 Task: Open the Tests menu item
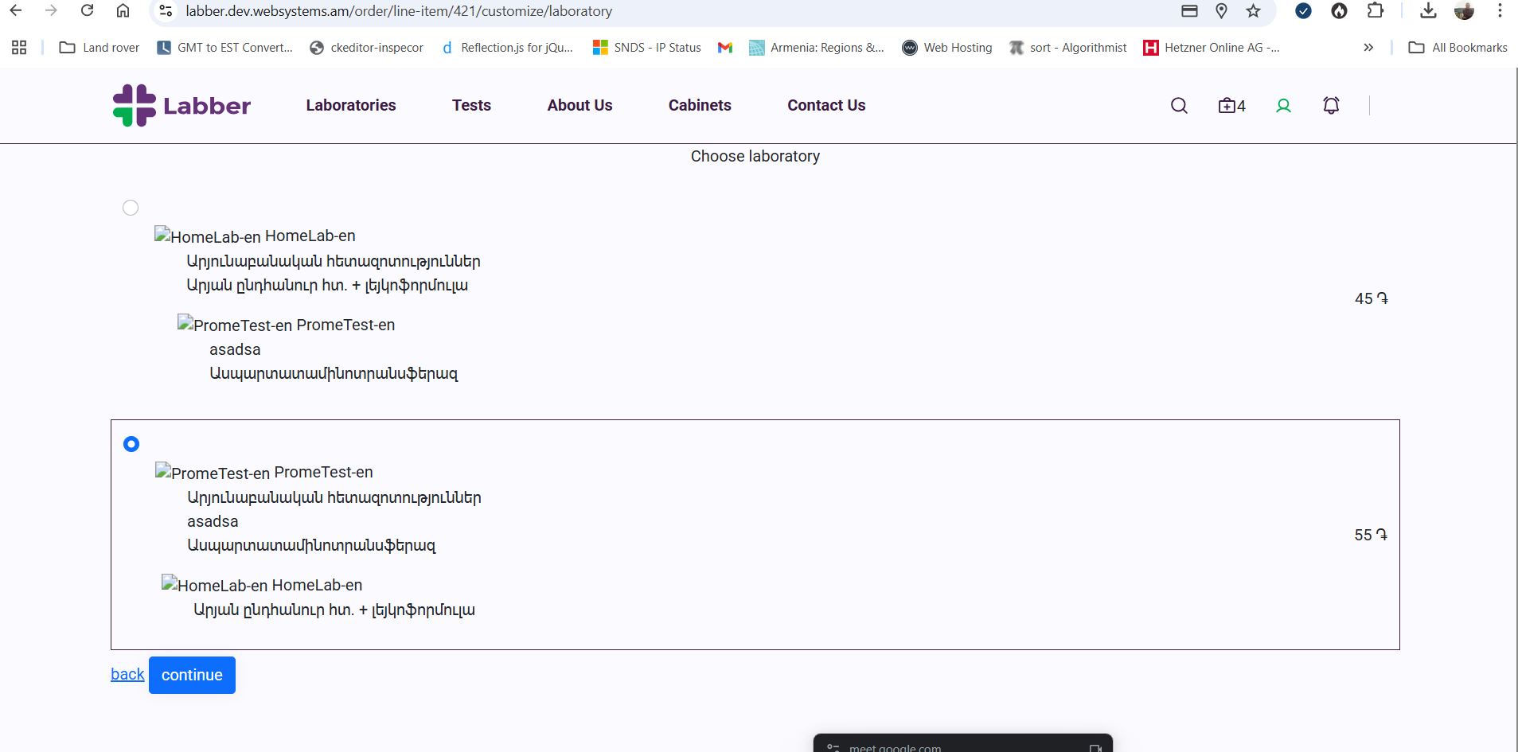pos(471,105)
